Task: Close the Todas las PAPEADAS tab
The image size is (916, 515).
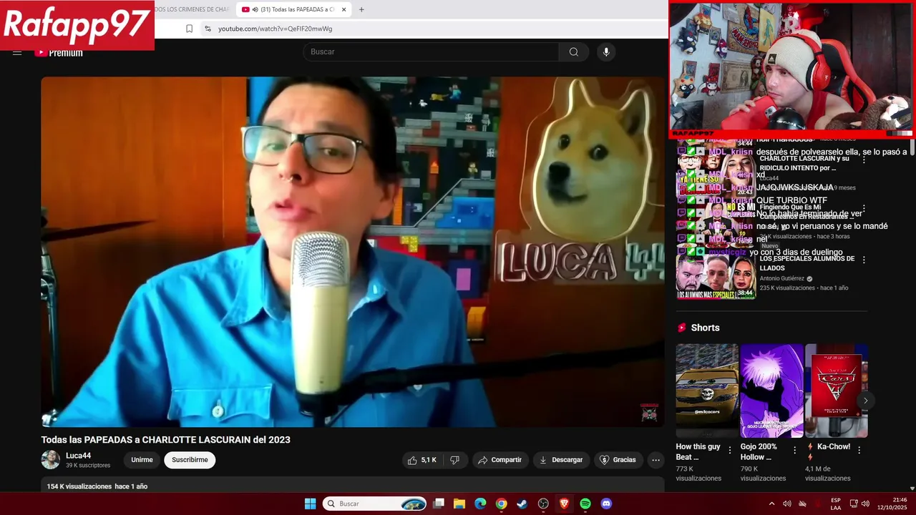Action: click(344, 9)
